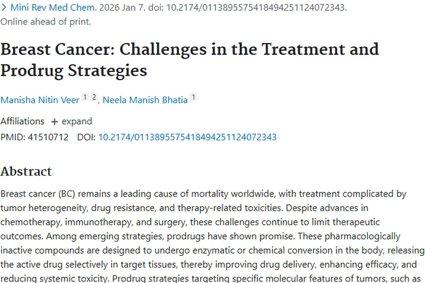Click affiliation superscript 1 after Neela Manish Bhatia

(x=193, y=97)
